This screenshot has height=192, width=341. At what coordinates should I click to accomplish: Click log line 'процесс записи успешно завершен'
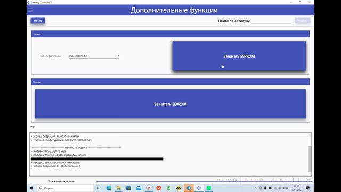tap(55, 162)
